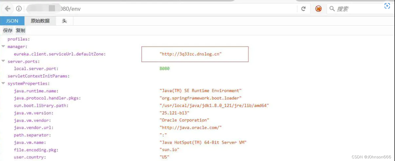Click the screenshot capture icon at top right

point(387,5)
